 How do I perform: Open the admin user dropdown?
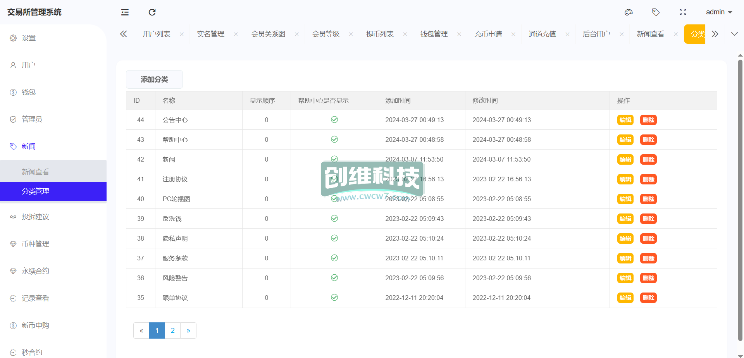click(x=719, y=12)
